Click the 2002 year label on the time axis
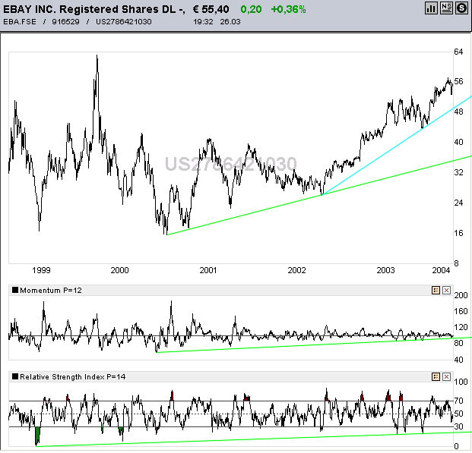This screenshot has width=472, height=453. click(297, 270)
